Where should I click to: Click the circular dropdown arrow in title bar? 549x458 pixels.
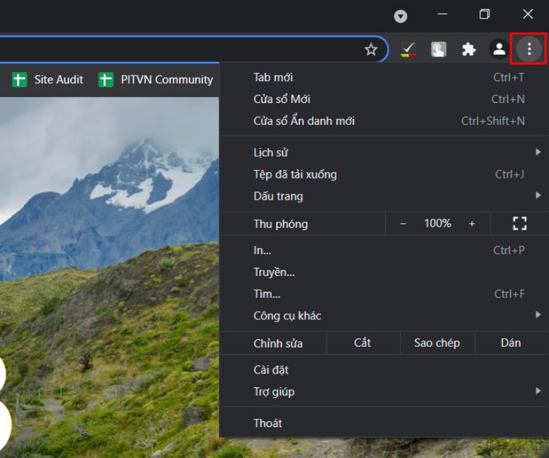click(400, 16)
